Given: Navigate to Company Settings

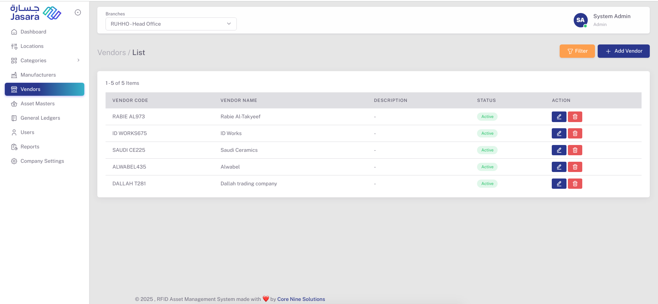Looking at the screenshot, I should click(42, 161).
